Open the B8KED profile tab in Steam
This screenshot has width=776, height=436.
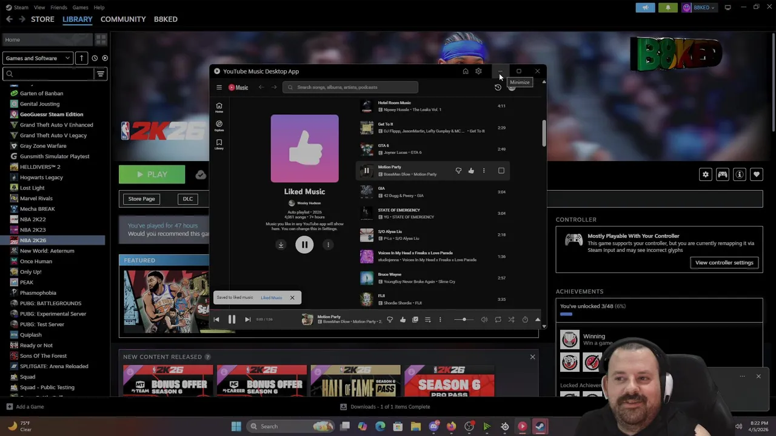click(166, 19)
